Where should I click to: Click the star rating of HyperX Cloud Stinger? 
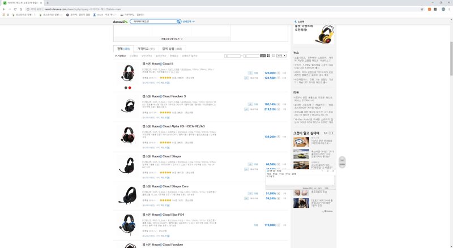tap(165, 173)
